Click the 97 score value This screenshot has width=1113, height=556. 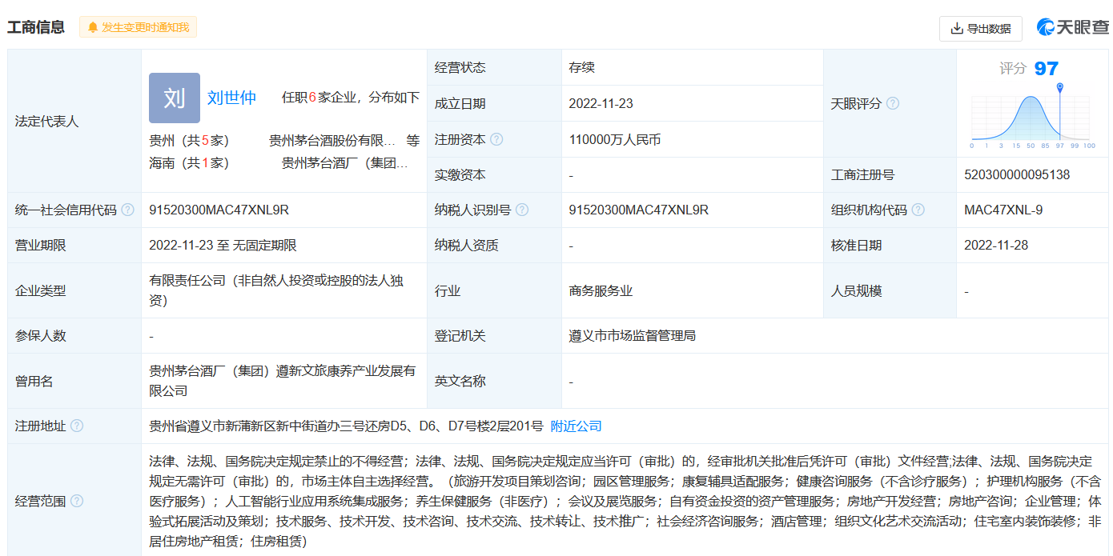(1046, 69)
